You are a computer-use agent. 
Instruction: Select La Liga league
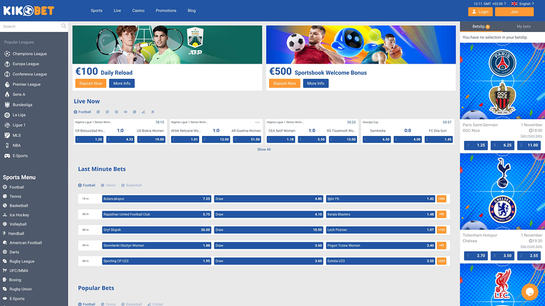[x=19, y=115]
